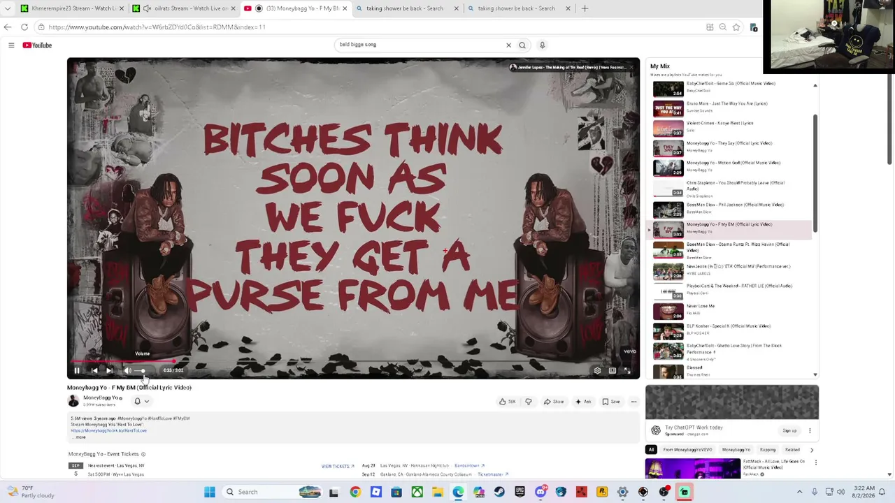Open the Windows Start menu
The image size is (895, 503).
point(209,492)
